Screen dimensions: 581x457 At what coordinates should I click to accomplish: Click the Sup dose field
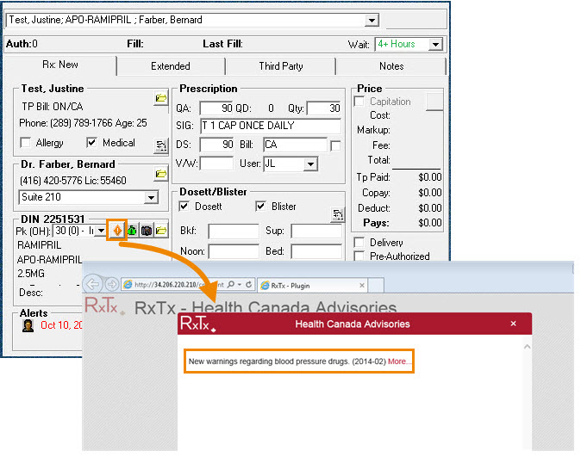click(316, 232)
